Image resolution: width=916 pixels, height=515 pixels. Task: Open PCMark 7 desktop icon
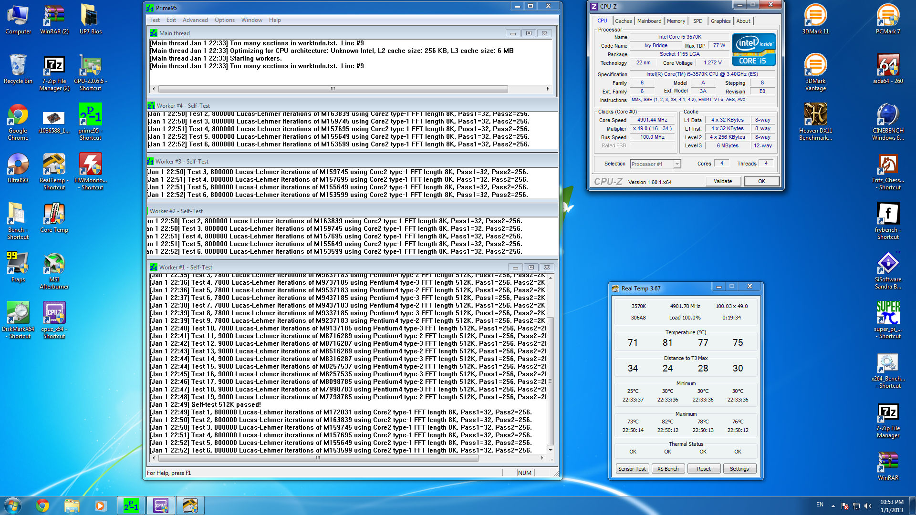coord(888,20)
